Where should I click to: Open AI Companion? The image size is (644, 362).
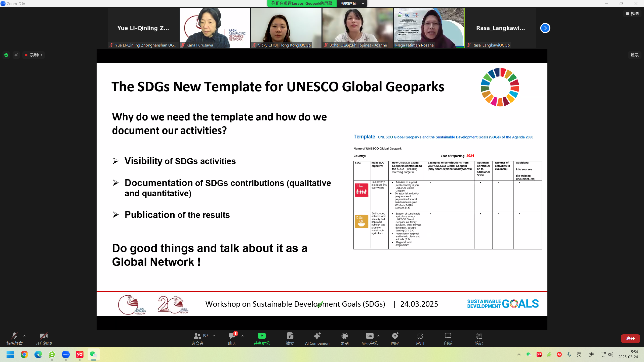(317, 338)
